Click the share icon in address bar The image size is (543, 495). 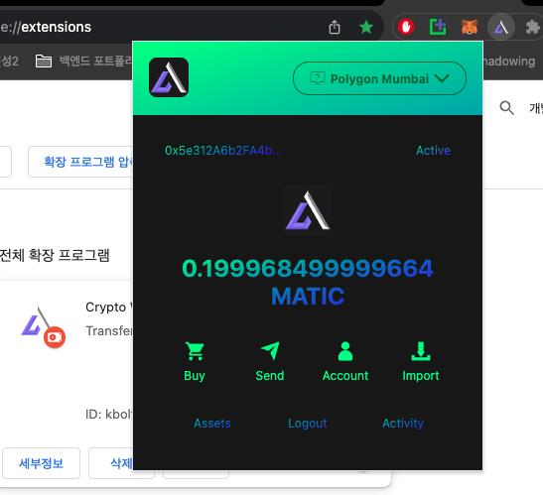pyautogui.click(x=335, y=27)
